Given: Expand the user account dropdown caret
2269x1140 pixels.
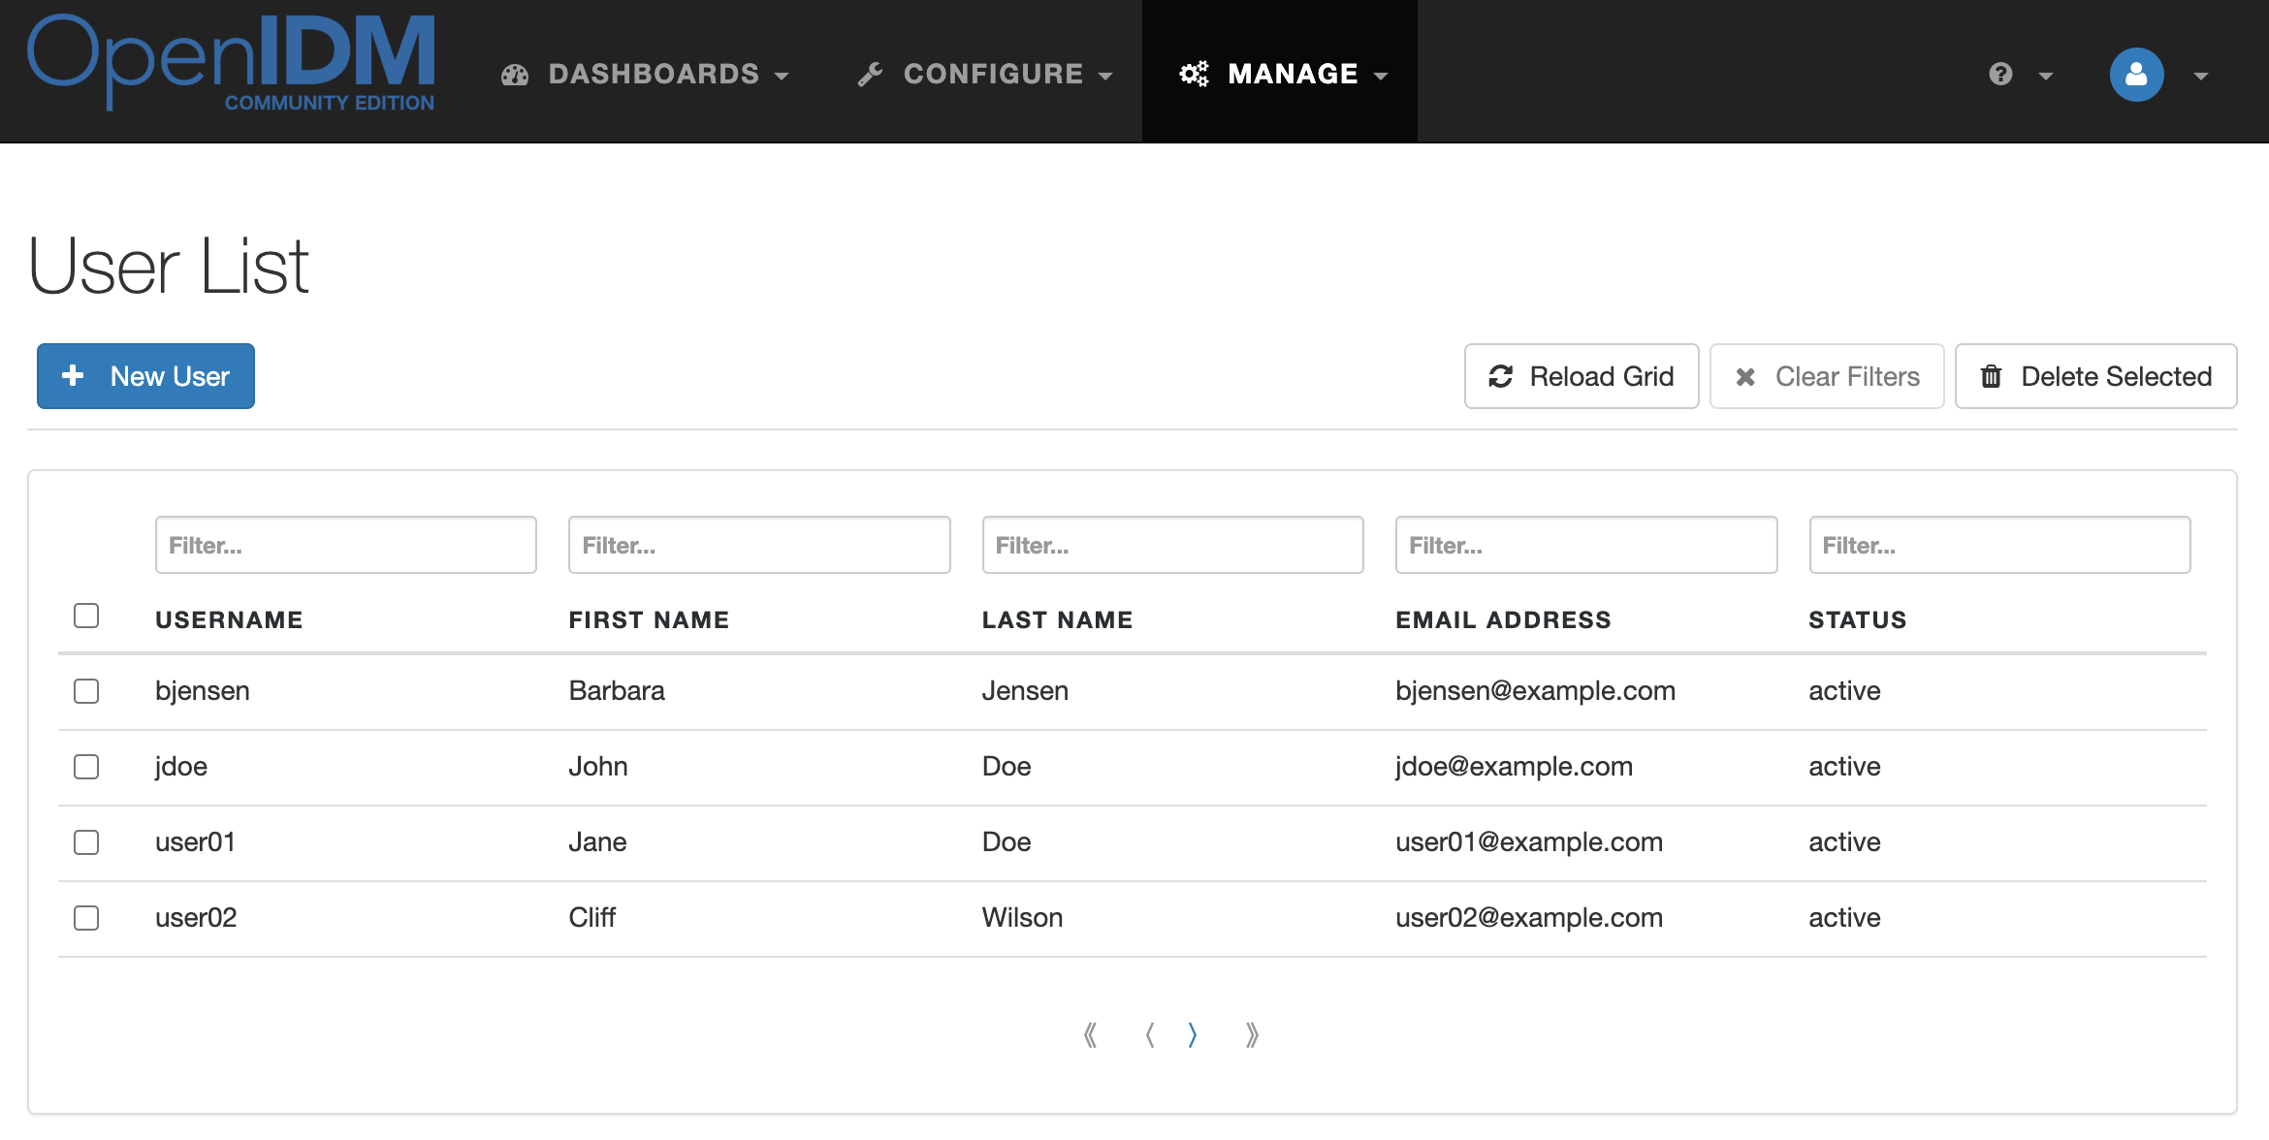Looking at the screenshot, I should [x=2200, y=76].
